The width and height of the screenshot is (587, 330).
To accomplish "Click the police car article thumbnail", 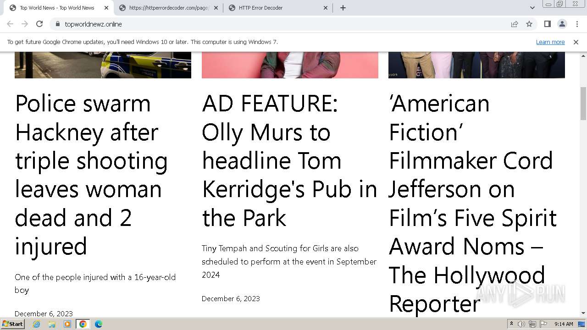I will (103, 65).
